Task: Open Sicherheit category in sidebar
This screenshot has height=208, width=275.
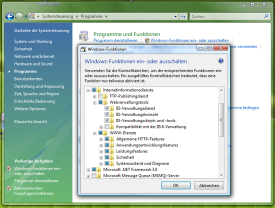Action: [23, 49]
